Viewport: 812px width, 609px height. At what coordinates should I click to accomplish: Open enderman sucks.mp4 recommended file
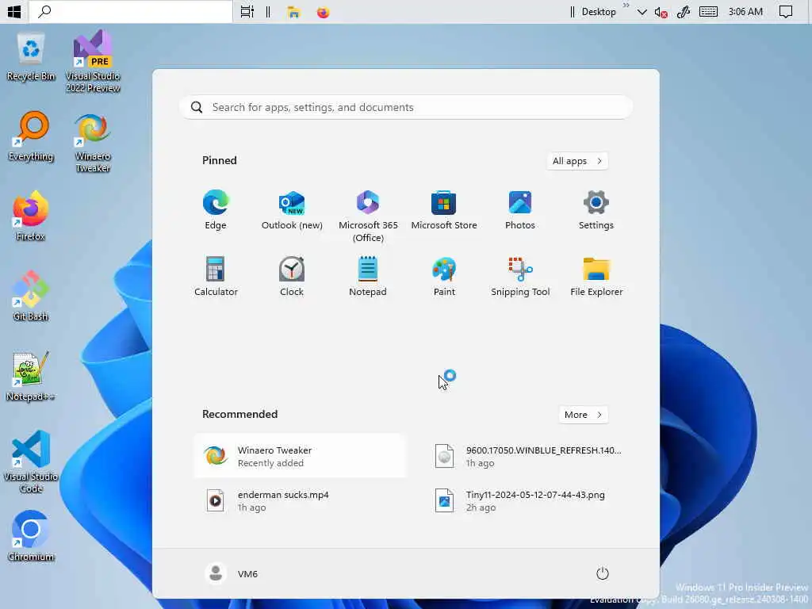[301, 501]
